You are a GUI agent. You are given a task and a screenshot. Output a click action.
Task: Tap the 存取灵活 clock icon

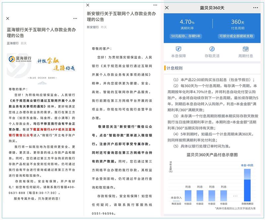[x=212, y=49]
